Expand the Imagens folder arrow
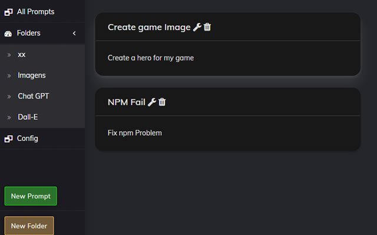 (9, 76)
